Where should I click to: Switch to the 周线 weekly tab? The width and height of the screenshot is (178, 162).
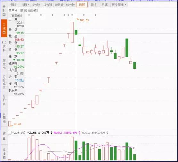pyautogui.click(x=93, y=5)
